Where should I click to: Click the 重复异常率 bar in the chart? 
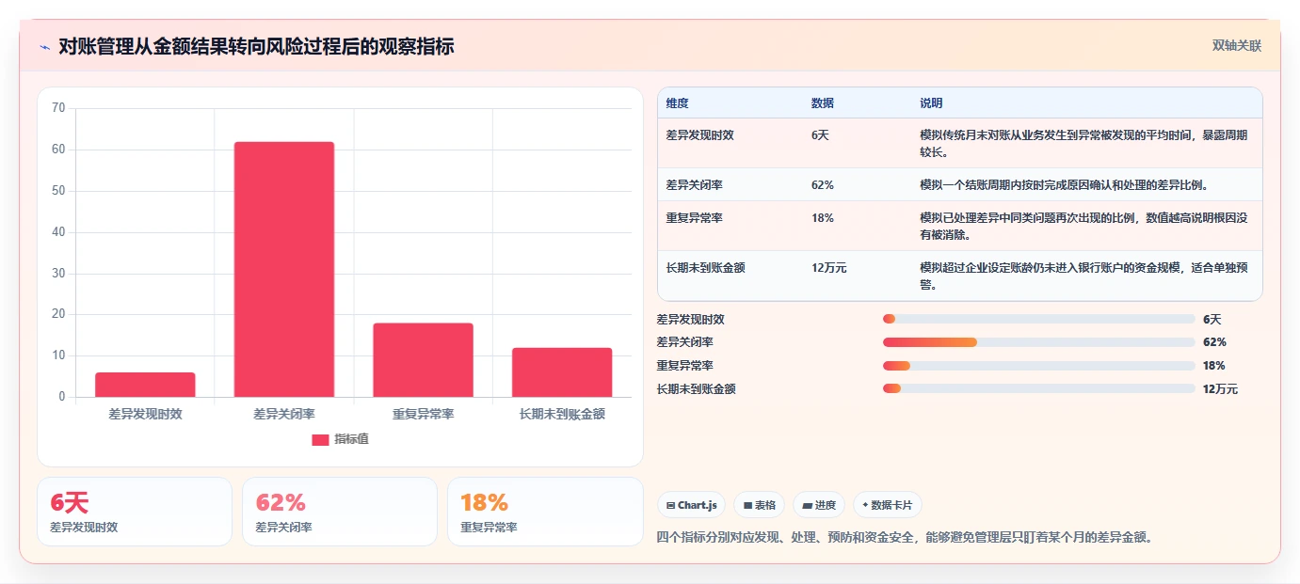click(423, 360)
